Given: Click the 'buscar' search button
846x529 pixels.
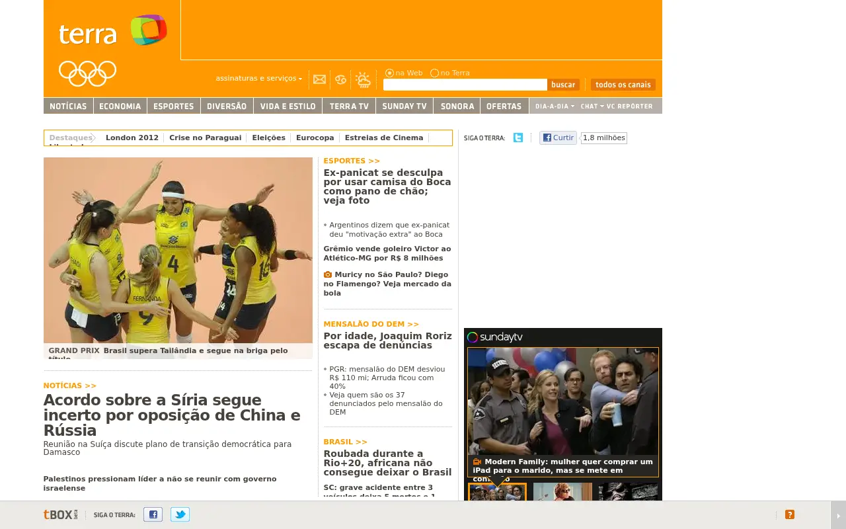Looking at the screenshot, I should pos(563,85).
